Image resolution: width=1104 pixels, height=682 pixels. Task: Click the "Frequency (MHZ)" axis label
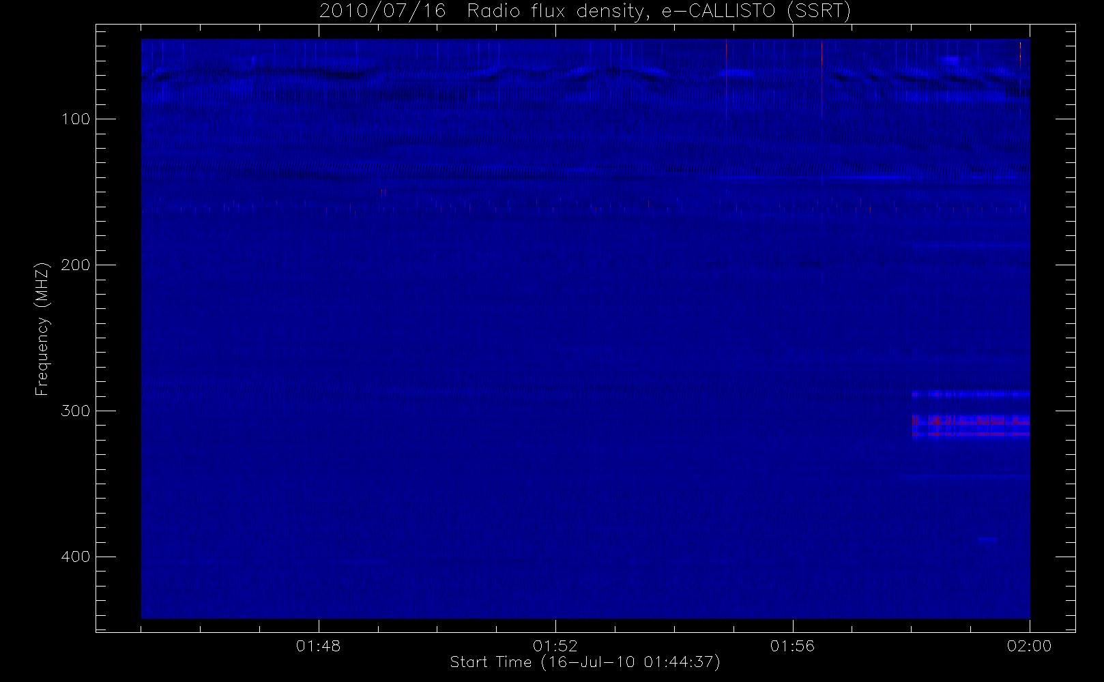(42, 329)
